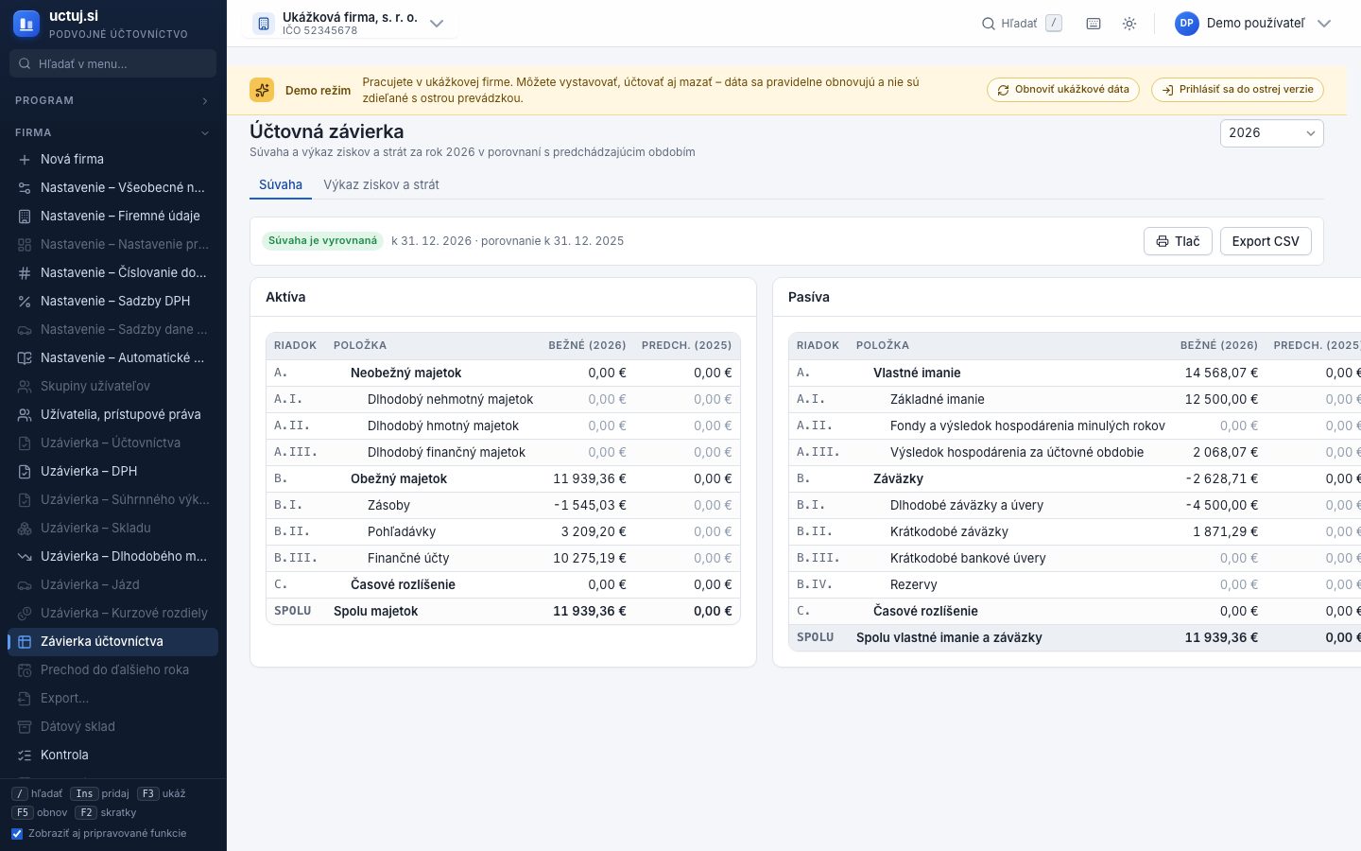The width and height of the screenshot is (1361, 851).
Task: Click the Spolu majetok total row
Action: pos(503,611)
